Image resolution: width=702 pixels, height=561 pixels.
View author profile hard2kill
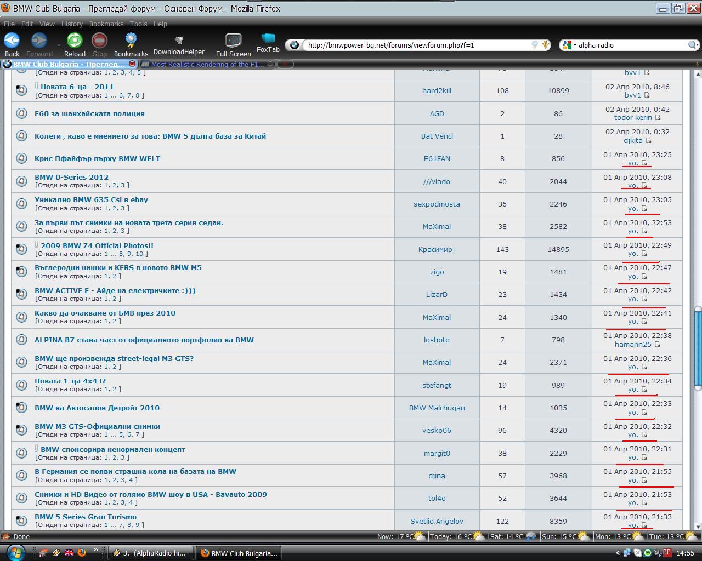(x=437, y=90)
